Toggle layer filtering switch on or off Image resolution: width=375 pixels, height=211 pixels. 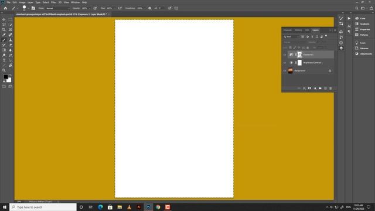tap(326, 36)
